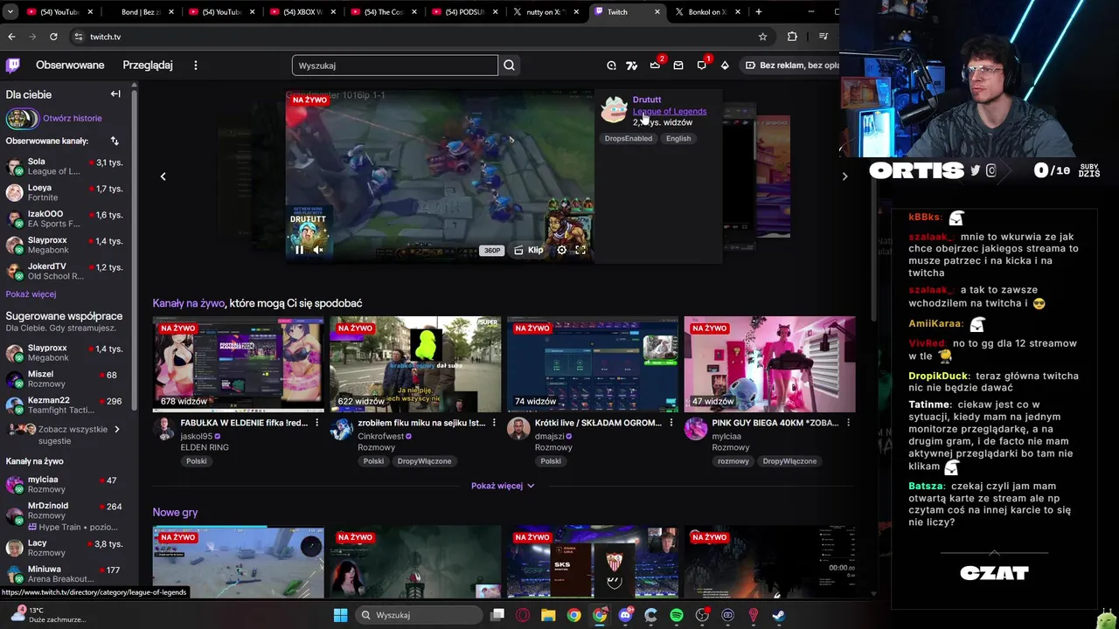
Task: Open Drututt channel name link
Action: pos(647,100)
